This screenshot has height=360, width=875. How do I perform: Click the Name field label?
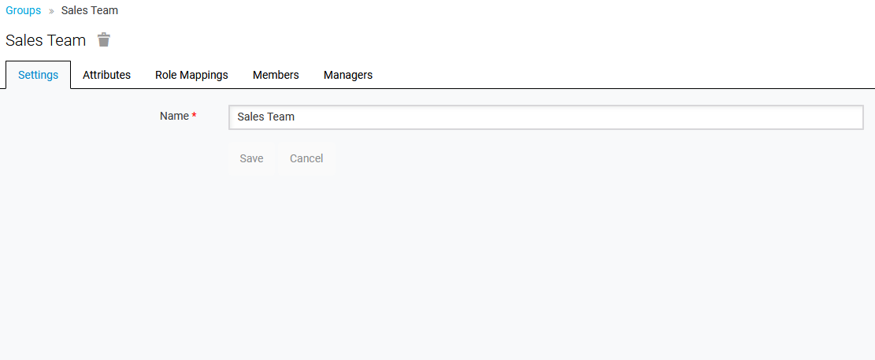[174, 116]
